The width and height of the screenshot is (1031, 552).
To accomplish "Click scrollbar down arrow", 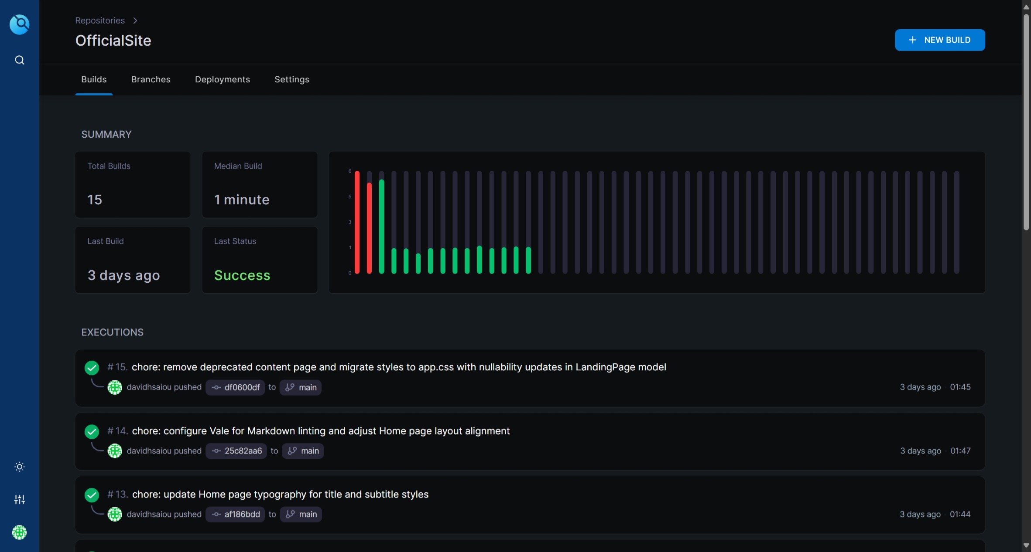I will [x=1026, y=546].
